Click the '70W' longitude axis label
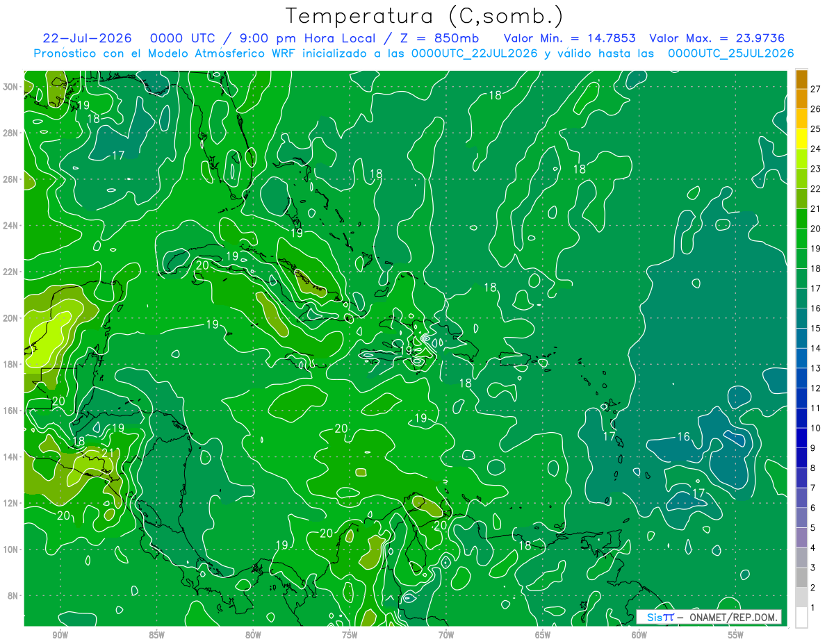 [x=446, y=635]
